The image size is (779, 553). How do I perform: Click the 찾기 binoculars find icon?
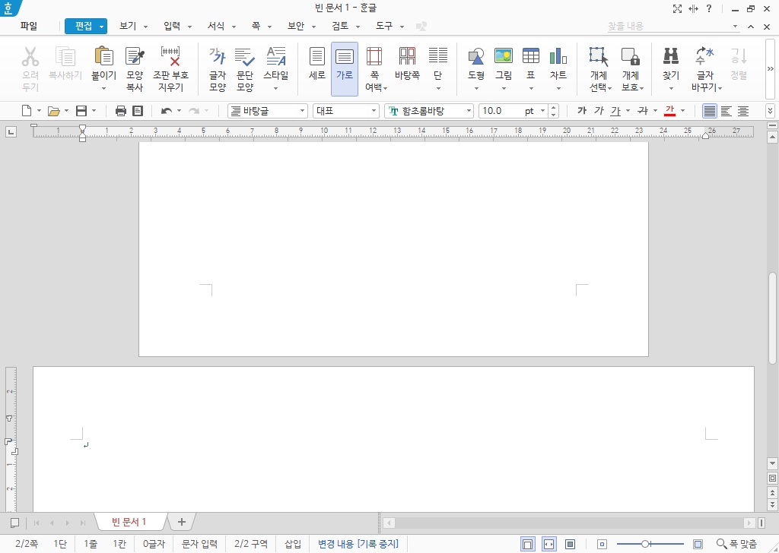point(671,56)
